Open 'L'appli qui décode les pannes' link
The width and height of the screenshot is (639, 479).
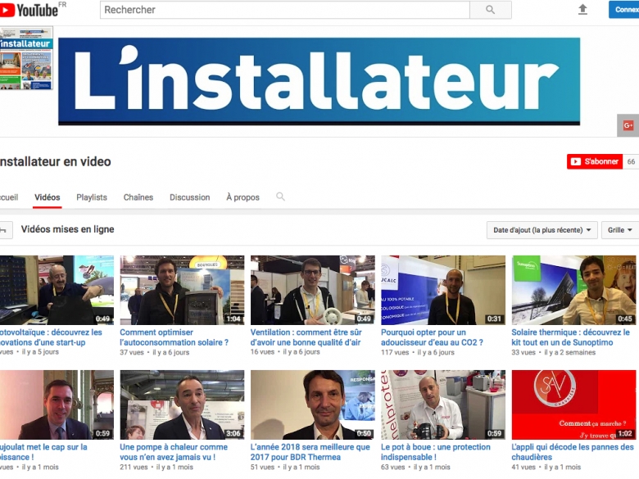point(573,452)
